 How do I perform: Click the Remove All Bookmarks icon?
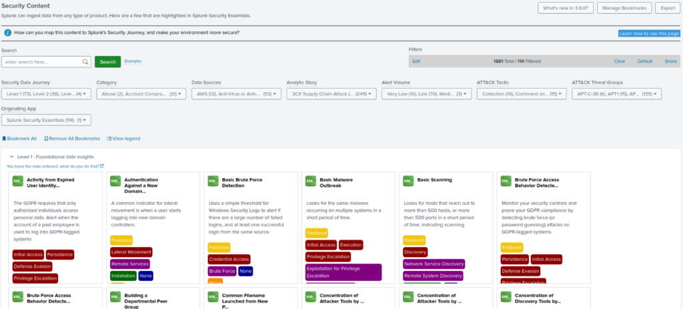(46, 139)
